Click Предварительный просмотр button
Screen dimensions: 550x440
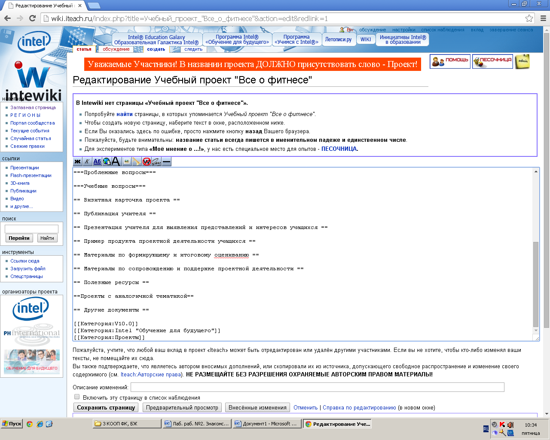182,407
